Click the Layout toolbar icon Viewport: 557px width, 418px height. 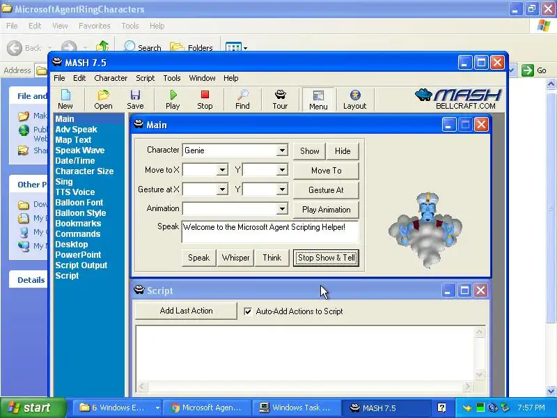pyautogui.click(x=354, y=100)
